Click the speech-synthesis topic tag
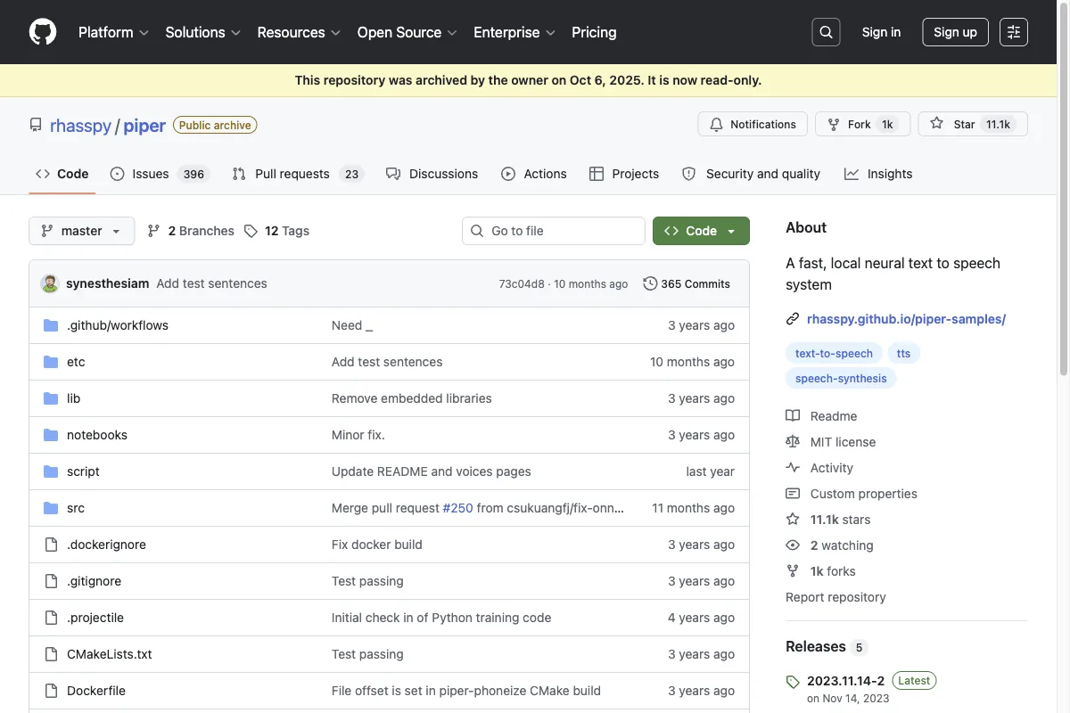Screen dimensions: 1070x713 (841, 379)
